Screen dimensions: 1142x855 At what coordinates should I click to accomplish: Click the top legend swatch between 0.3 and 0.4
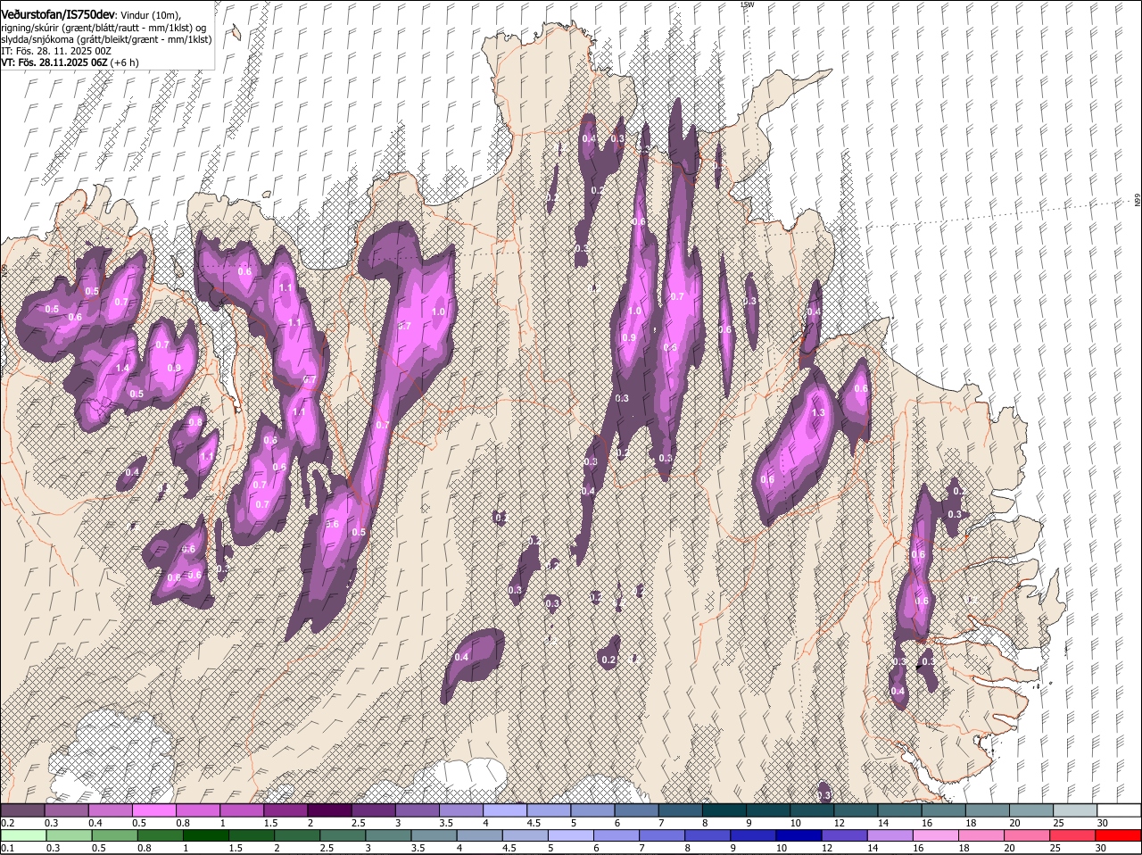[x=66, y=810]
